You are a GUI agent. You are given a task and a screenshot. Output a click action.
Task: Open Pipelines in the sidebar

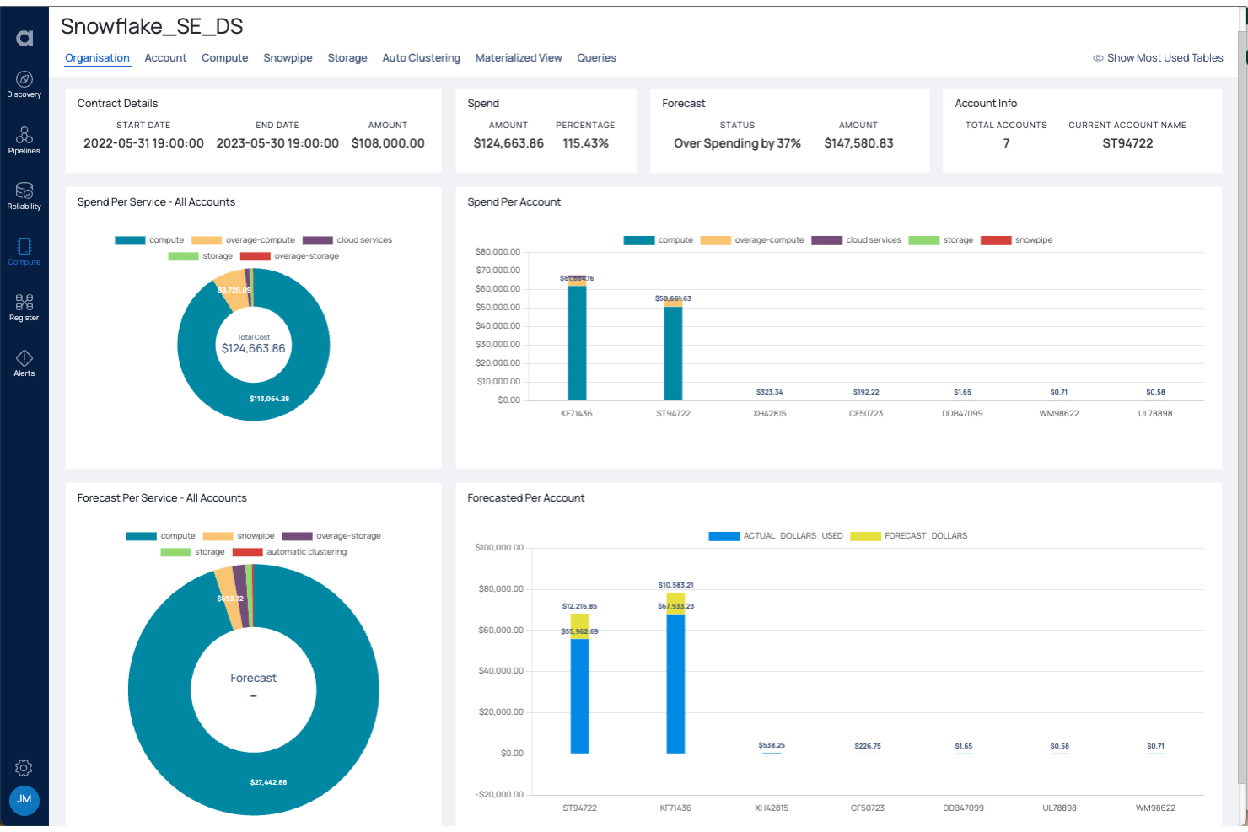click(x=24, y=139)
